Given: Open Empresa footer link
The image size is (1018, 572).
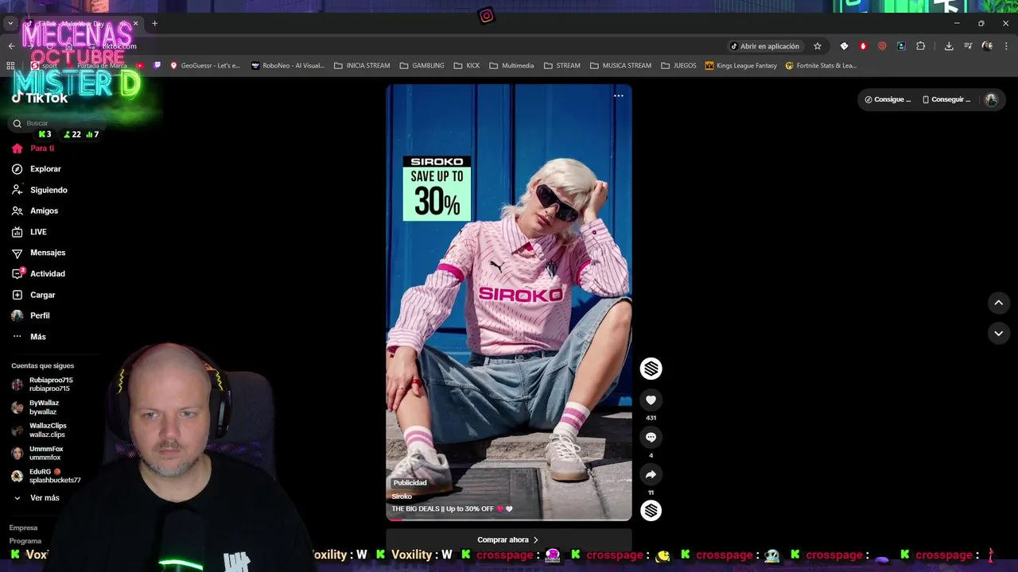Looking at the screenshot, I should (x=23, y=528).
